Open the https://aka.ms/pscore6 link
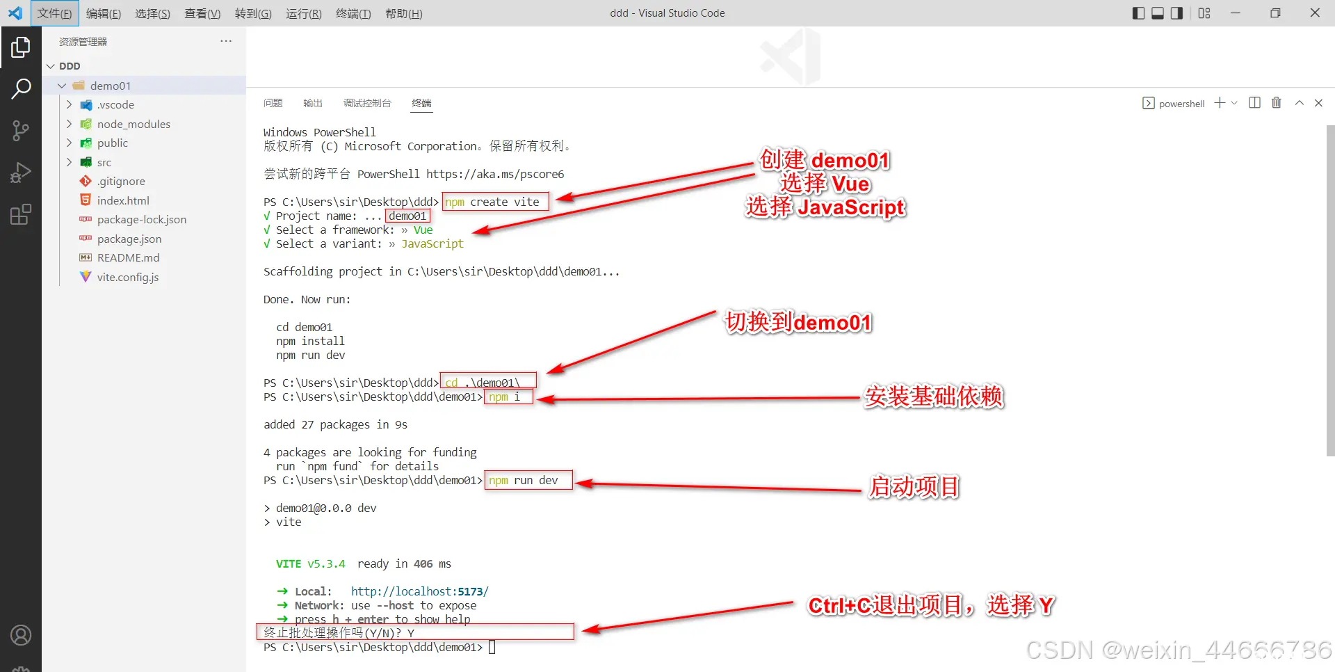1335x672 pixels. [x=495, y=174]
